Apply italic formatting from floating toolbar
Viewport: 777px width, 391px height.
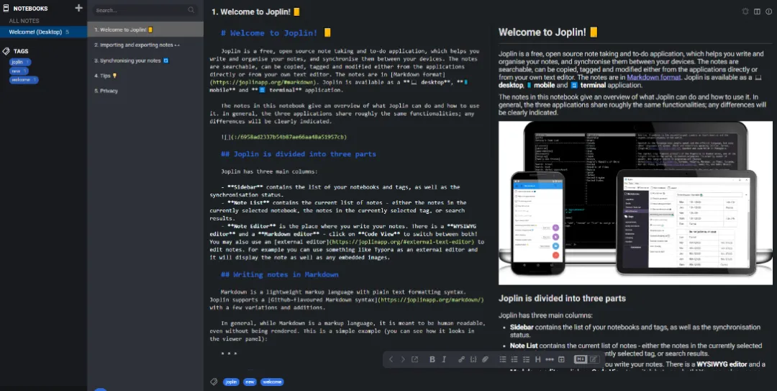(x=444, y=359)
